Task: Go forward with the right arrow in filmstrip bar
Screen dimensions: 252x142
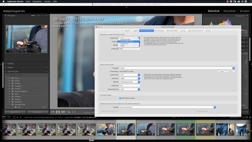Action: click(20, 118)
